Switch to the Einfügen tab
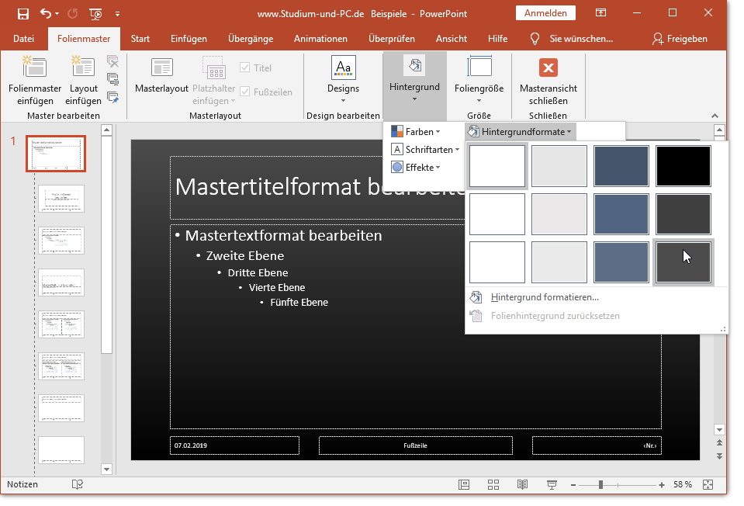Image resolution: width=744 pixels, height=506 pixels. click(x=189, y=39)
